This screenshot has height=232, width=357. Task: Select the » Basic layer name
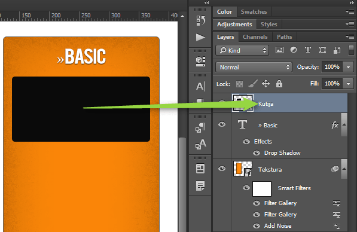pyautogui.click(x=268, y=125)
